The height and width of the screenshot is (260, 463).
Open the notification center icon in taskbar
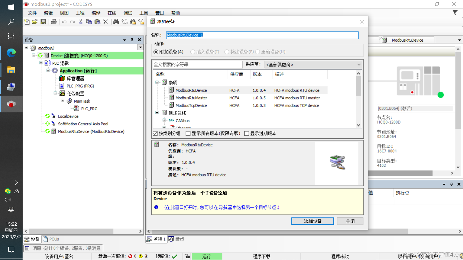pyautogui.click(x=11, y=250)
